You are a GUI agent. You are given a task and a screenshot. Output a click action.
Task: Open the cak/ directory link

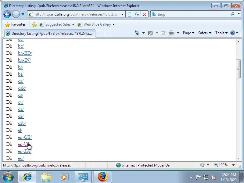pos(22,88)
